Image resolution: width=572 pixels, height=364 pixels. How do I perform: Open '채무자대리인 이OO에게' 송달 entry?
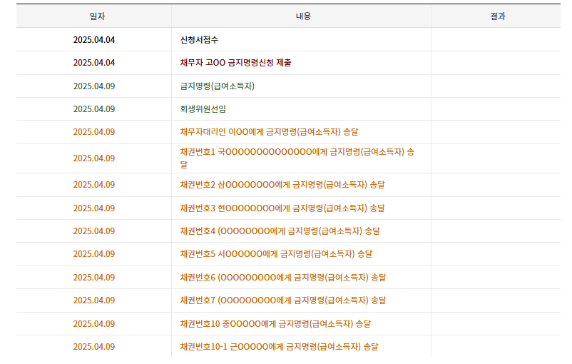(x=269, y=132)
